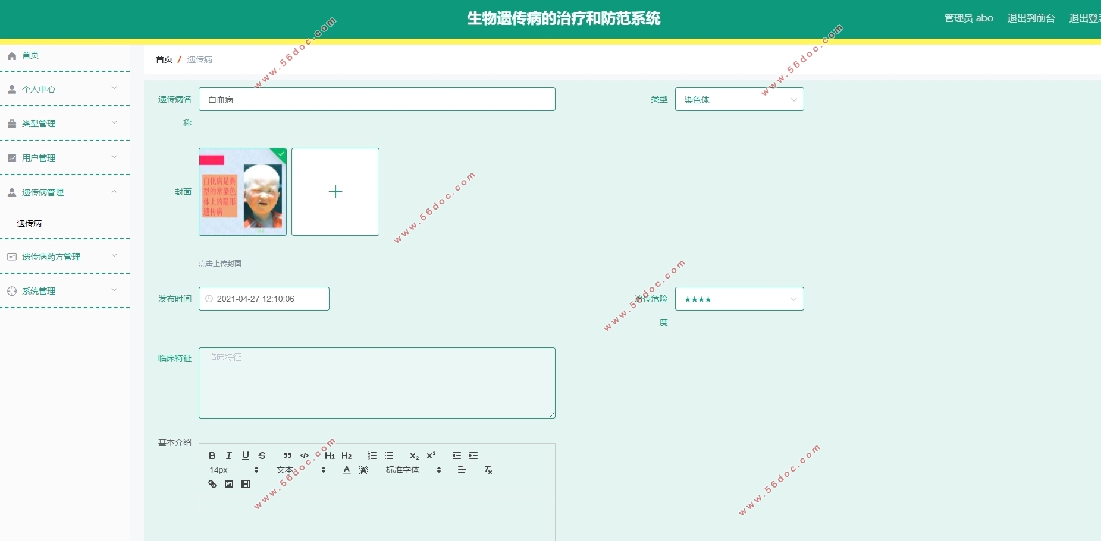Open the 类型 dropdown showing 染色体
The image size is (1101, 541).
(x=739, y=99)
